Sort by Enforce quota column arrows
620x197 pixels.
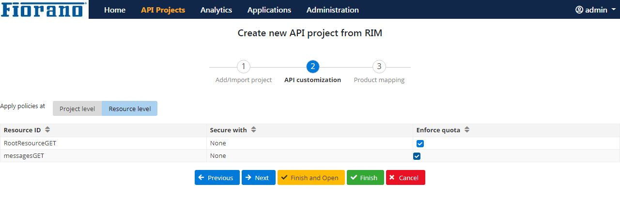coord(467,130)
